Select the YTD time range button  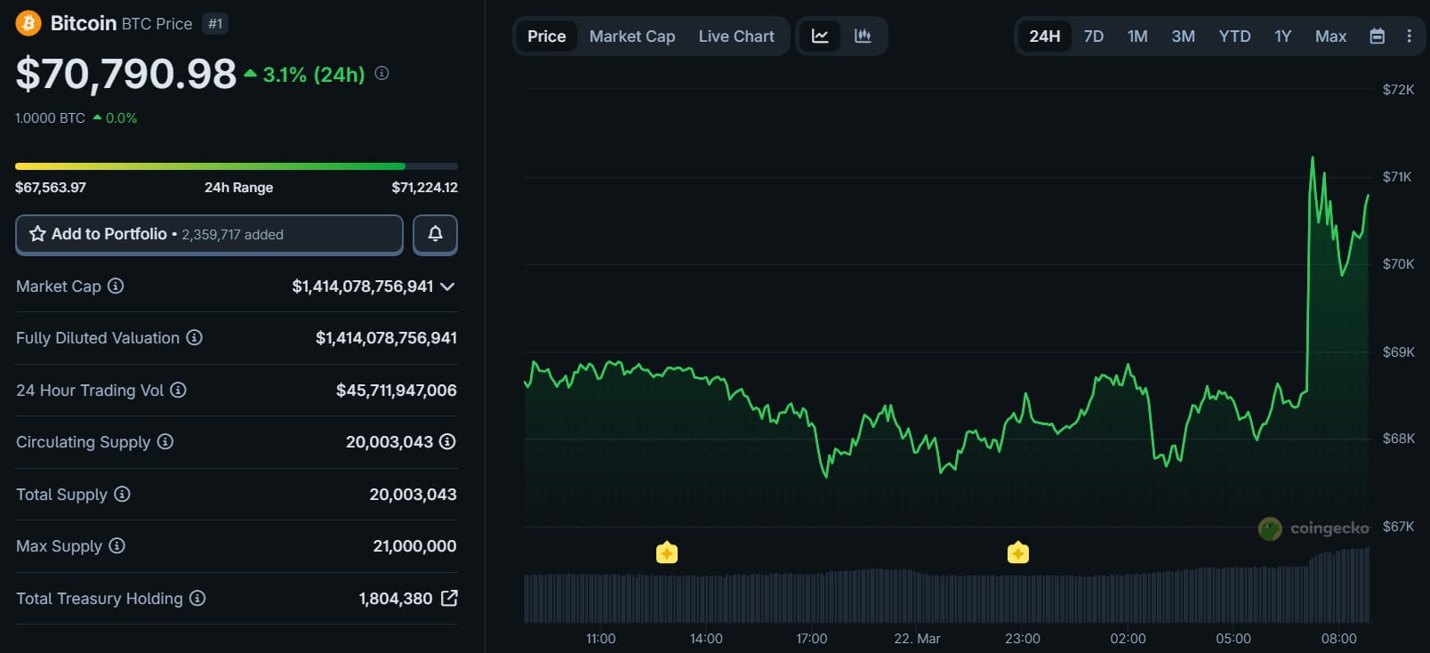tap(1234, 36)
